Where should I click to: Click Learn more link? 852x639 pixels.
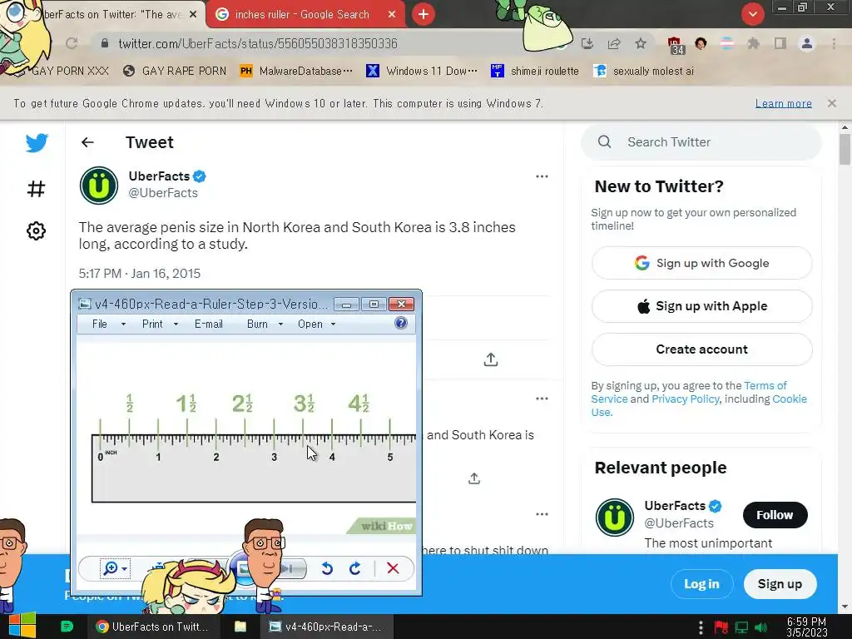point(784,103)
